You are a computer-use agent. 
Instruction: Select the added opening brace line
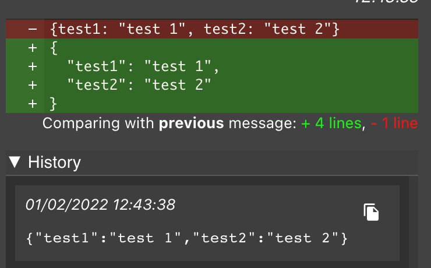pyautogui.click(x=212, y=48)
